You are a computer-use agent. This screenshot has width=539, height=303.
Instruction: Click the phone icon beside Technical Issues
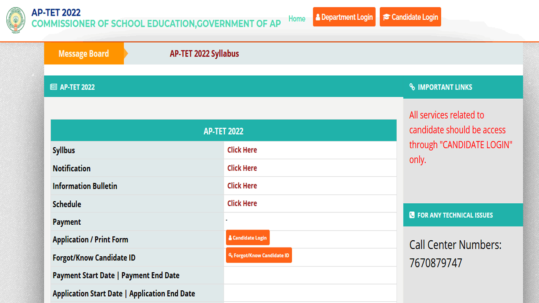tap(412, 215)
